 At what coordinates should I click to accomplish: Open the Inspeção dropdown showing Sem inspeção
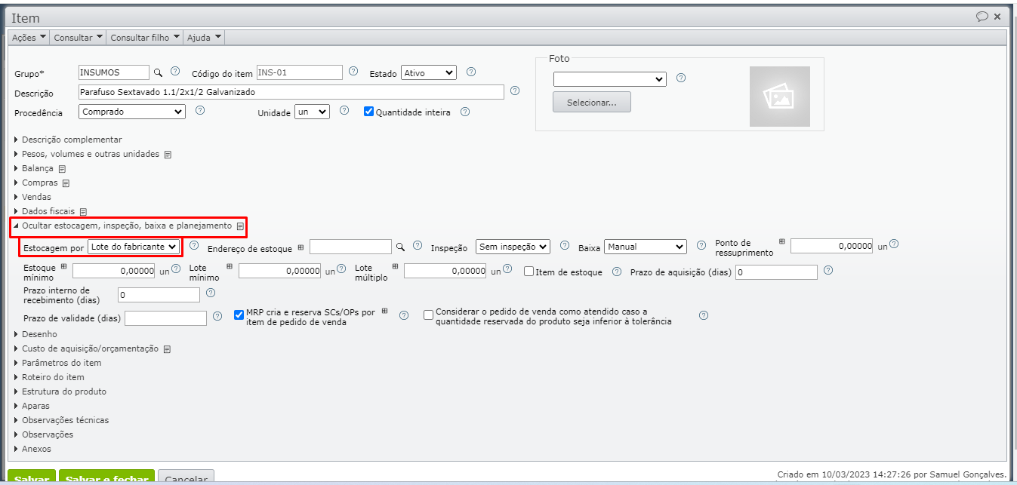513,247
